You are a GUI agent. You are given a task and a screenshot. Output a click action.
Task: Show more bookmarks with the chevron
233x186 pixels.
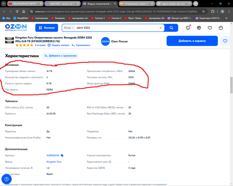[226, 18]
